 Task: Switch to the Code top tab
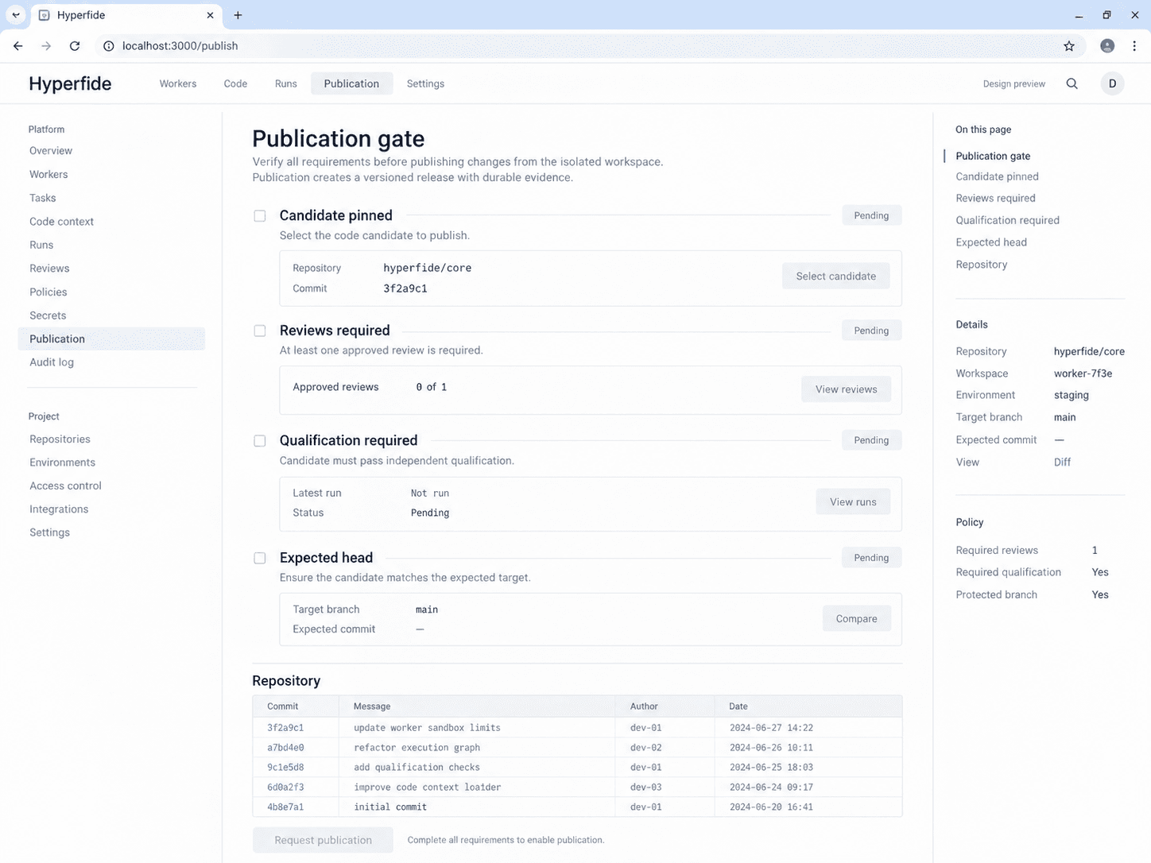[x=235, y=83]
